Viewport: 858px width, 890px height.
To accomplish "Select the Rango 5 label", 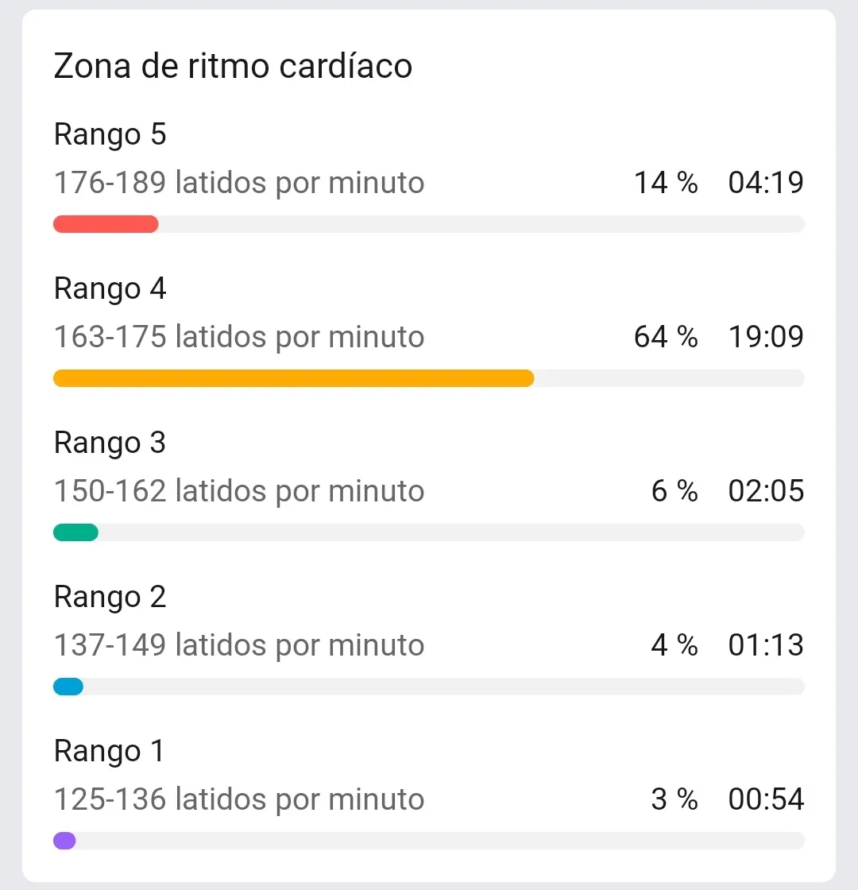I will (x=110, y=134).
